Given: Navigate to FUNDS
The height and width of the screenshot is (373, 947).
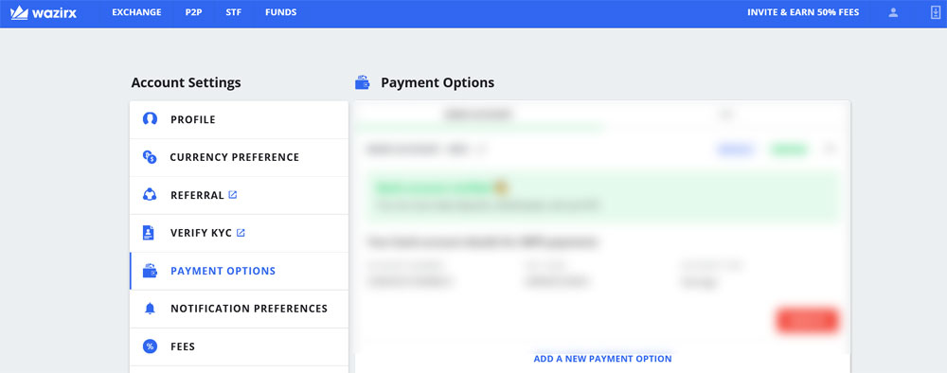Looking at the screenshot, I should (x=281, y=12).
